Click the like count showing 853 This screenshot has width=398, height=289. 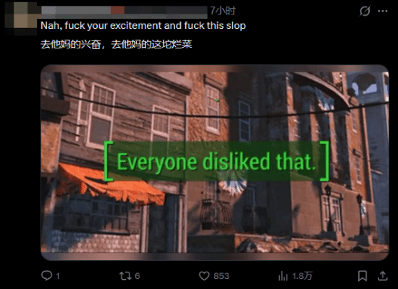[221, 276]
